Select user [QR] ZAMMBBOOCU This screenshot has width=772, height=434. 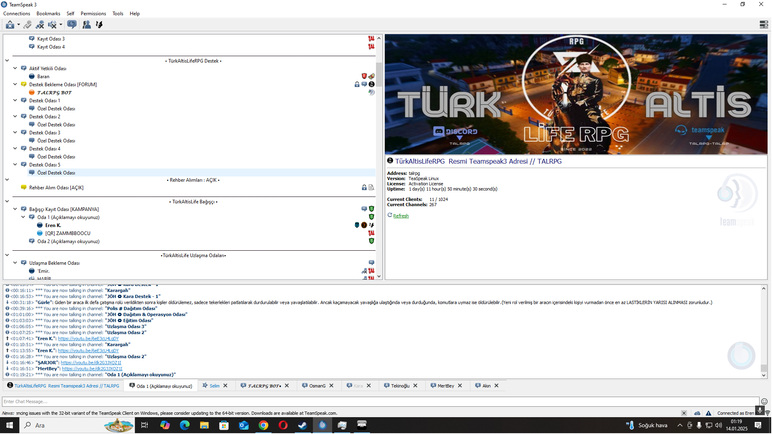[x=68, y=233]
